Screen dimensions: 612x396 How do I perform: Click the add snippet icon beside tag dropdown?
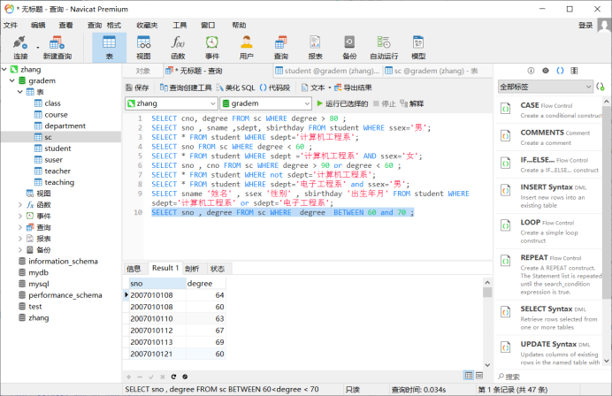pyautogui.click(x=601, y=87)
